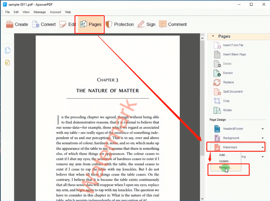Screen dimensions: 270x201
Task: Click the Replace pages icon
Action: [217, 82]
